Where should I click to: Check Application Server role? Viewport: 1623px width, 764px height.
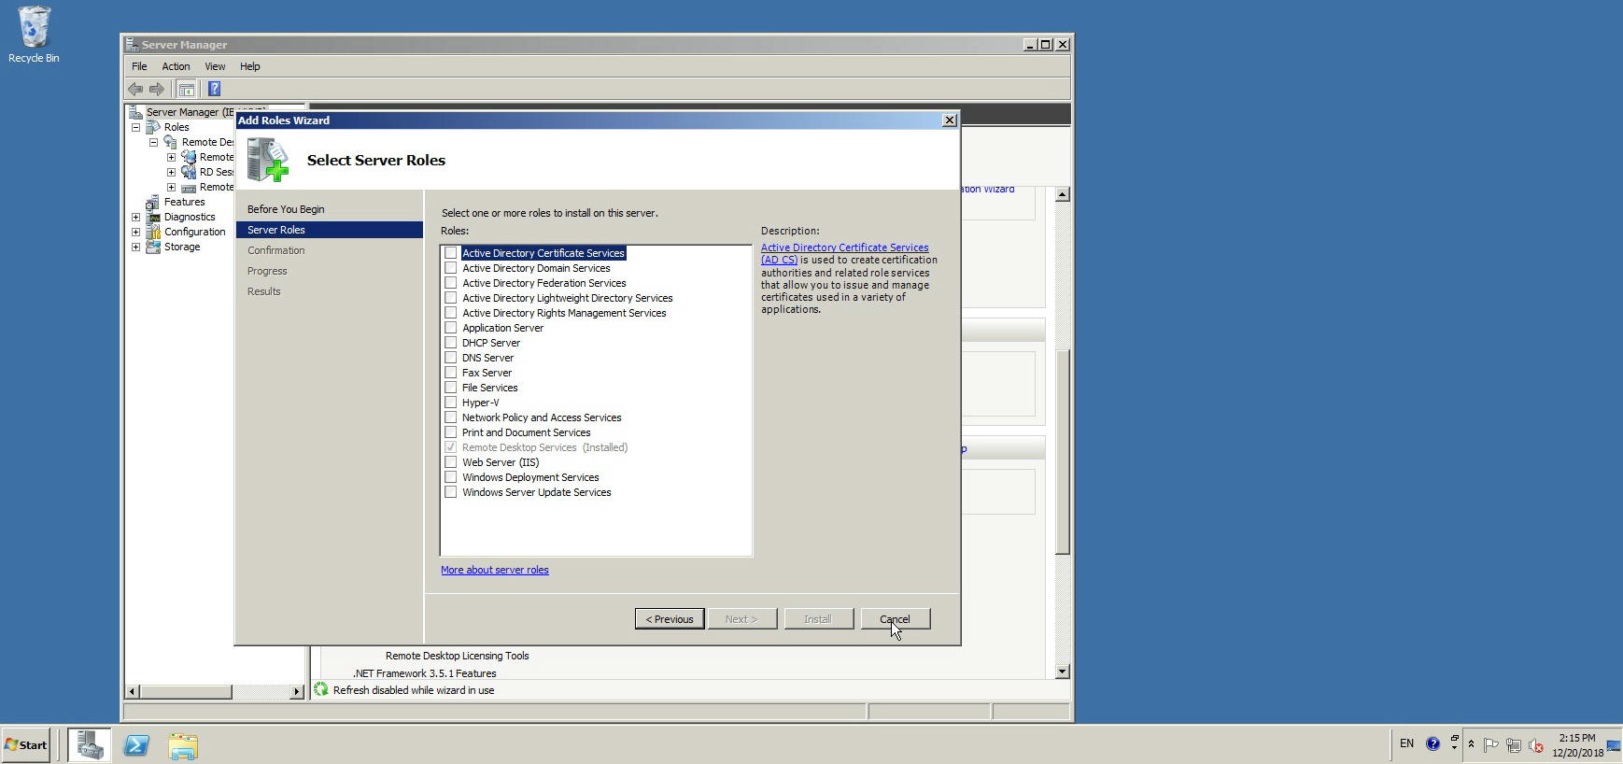pyautogui.click(x=451, y=328)
